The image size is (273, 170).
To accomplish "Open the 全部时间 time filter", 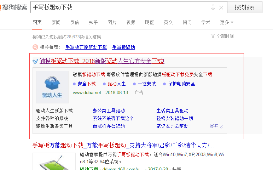I will 225,36.
